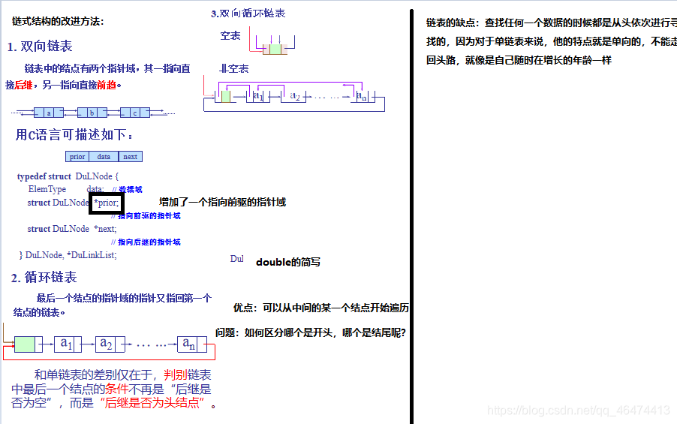Click the note "double的简写"
The height and width of the screenshot is (424, 677).
point(288,262)
